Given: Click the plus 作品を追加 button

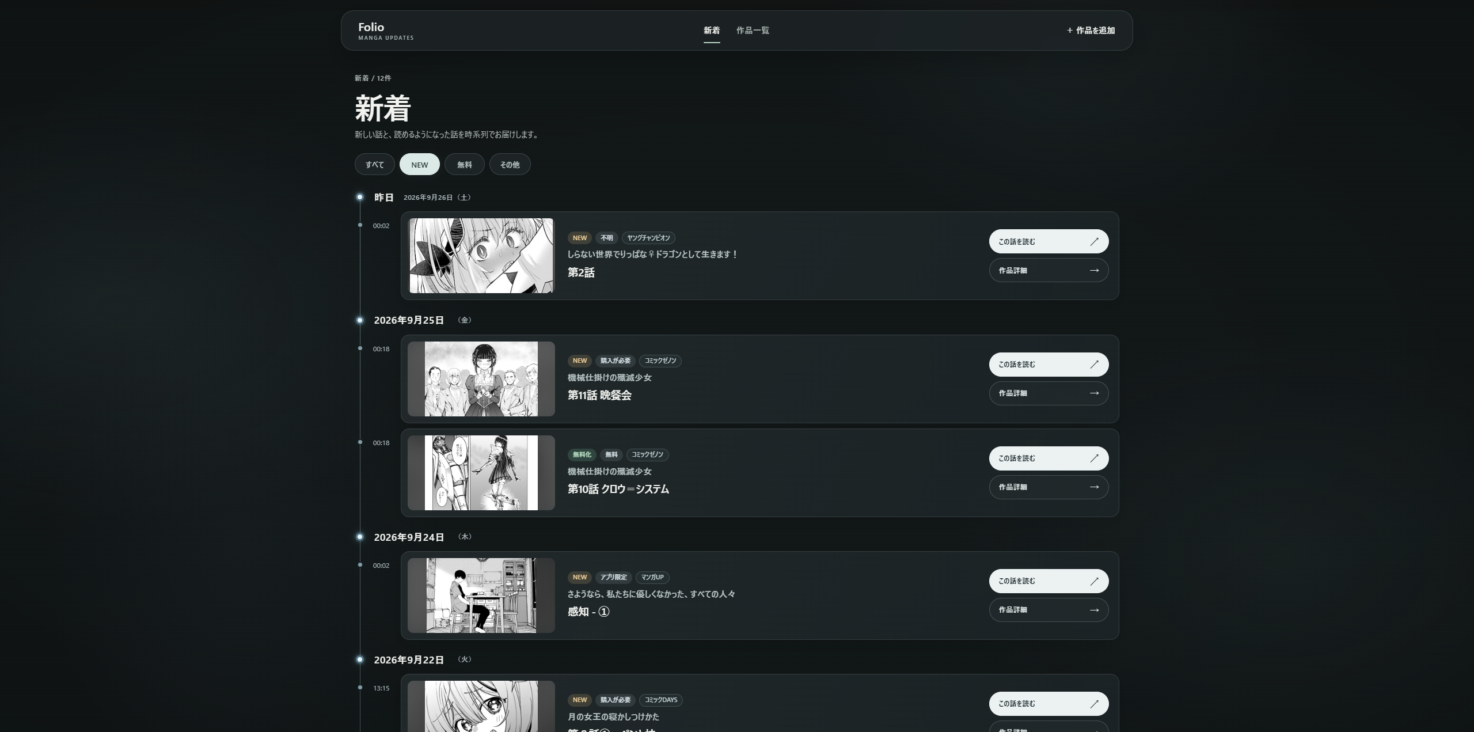Looking at the screenshot, I should 1091,31.
